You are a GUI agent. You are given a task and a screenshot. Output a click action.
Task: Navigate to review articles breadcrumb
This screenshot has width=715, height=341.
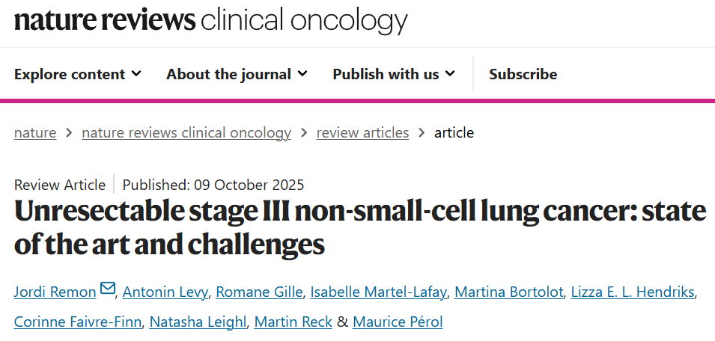pyautogui.click(x=362, y=133)
